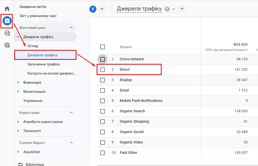Viewport: 258px width, 166px height.
Task: Click the blue 'У' segment avatar
Action: 93,9
